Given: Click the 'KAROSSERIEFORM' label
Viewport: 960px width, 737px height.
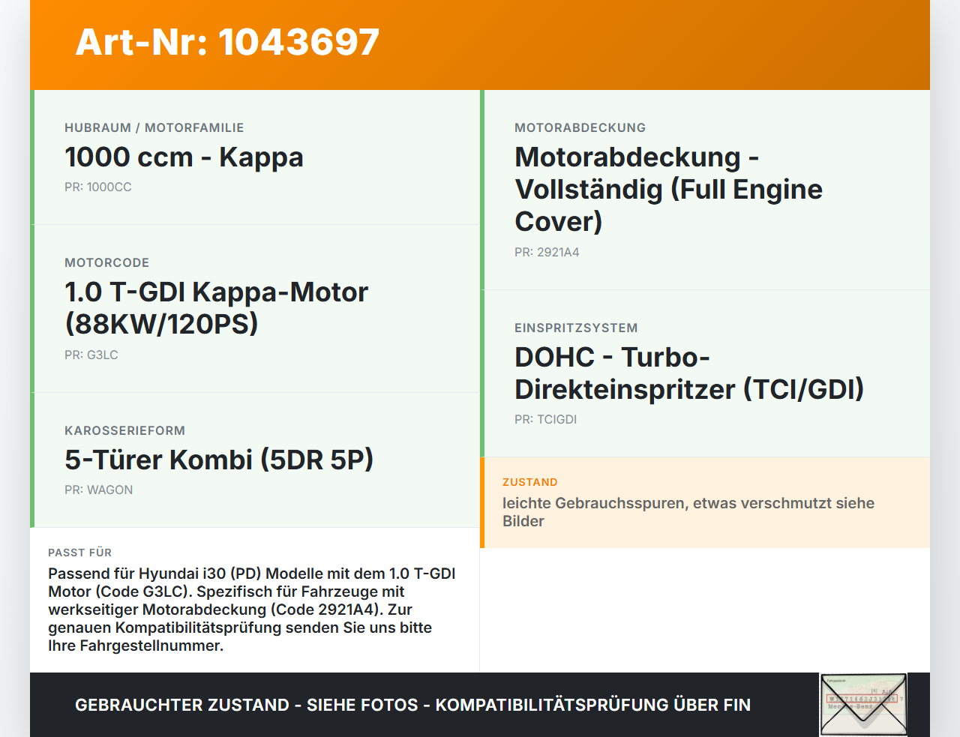Looking at the screenshot, I should point(124,431).
